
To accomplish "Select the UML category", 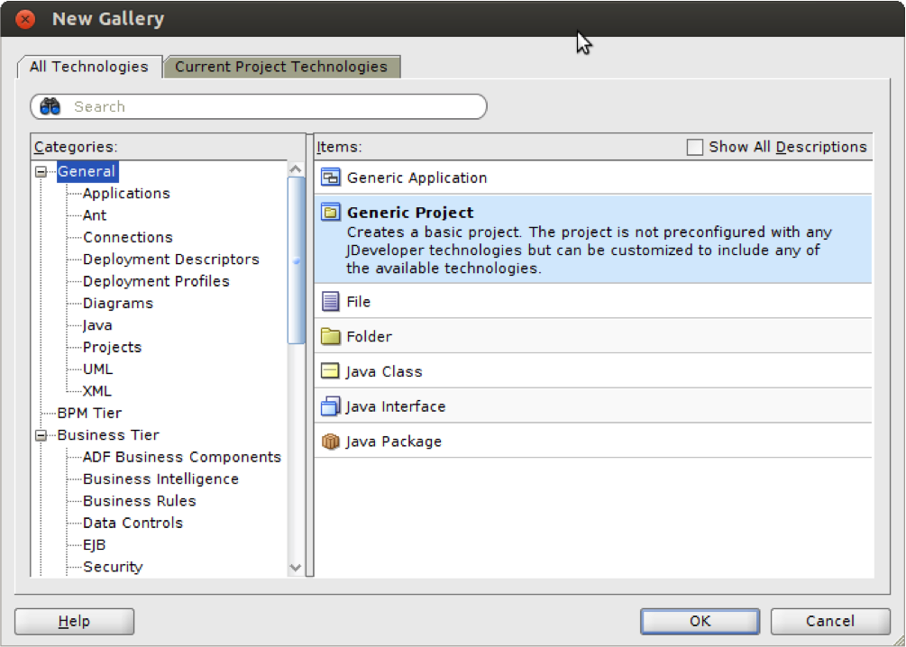I will tap(97, 369).
